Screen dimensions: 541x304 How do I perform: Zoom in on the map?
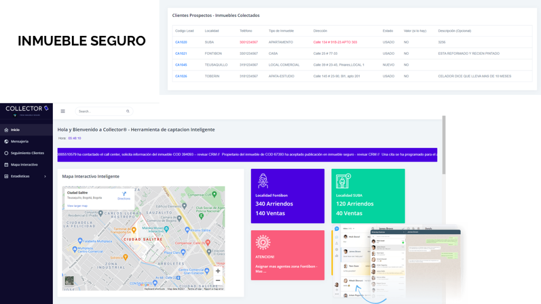(x=218, y=271)
